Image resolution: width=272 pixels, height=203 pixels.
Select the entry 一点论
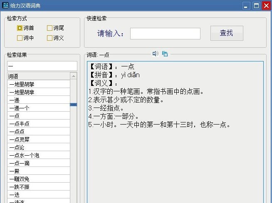39,147
